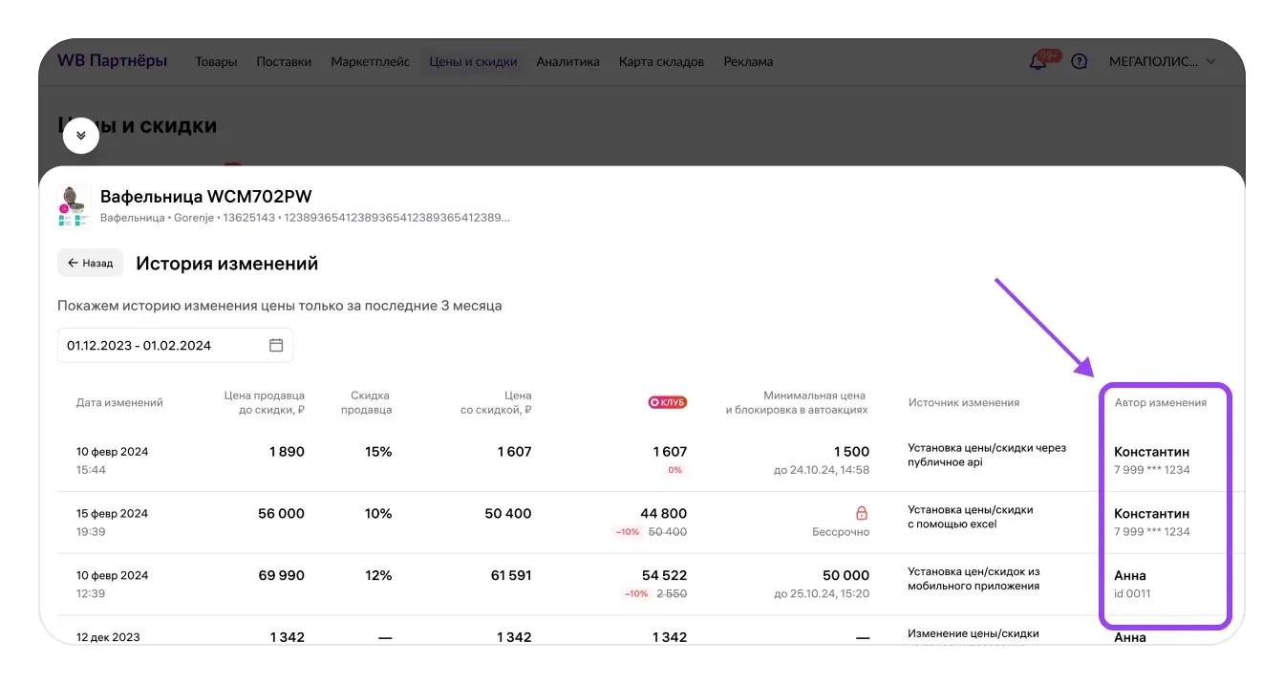Click the notifications bell icon

coord(1038,62)
